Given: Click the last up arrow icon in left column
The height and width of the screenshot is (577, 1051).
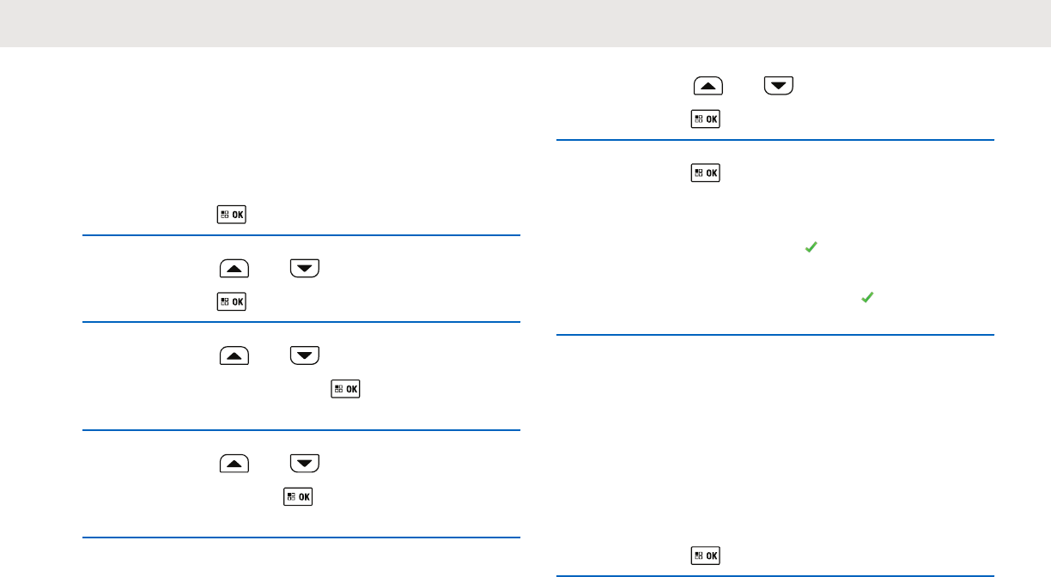Looking at the screenshot, I should (x=234, y=464).
